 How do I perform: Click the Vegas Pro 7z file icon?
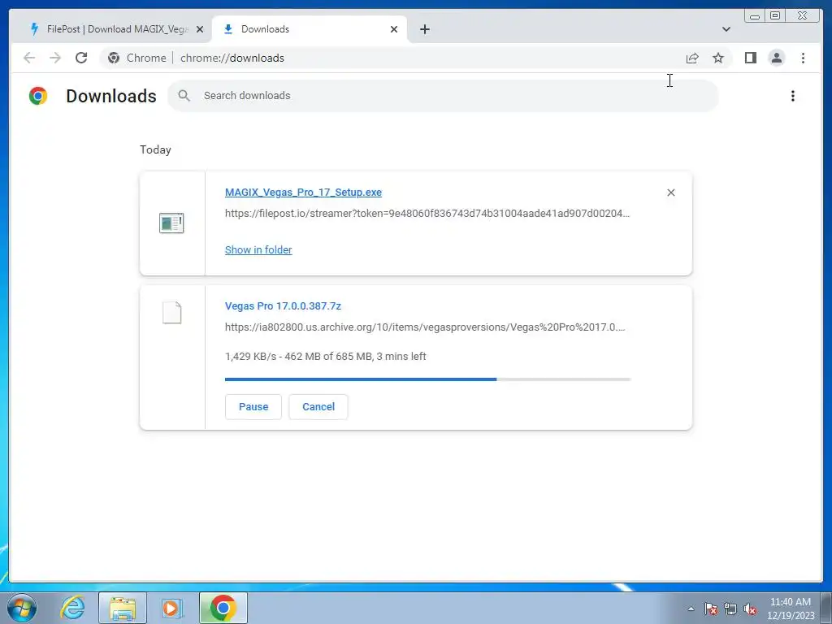point(172,313)
